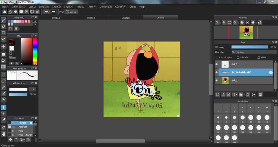Select transparent color swatch in color panel

point(12,48)
